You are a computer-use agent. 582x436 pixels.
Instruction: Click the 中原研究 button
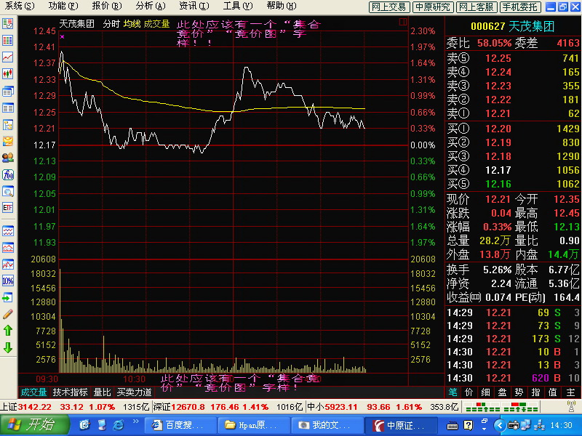click(433, 7)
